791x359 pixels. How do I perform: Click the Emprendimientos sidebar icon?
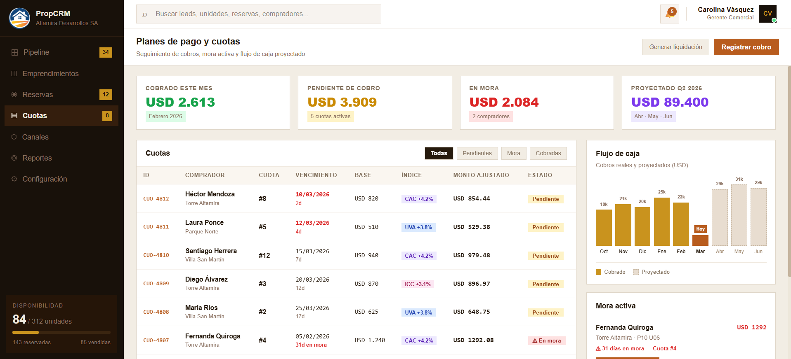point(14,73)
